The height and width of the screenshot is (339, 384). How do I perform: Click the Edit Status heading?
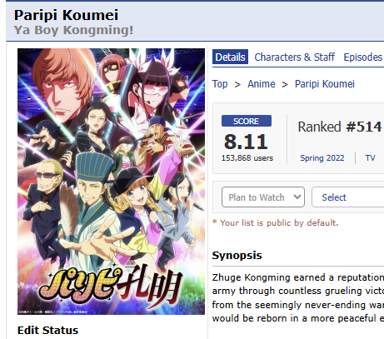pyautogui.click(x=47, y=330)
